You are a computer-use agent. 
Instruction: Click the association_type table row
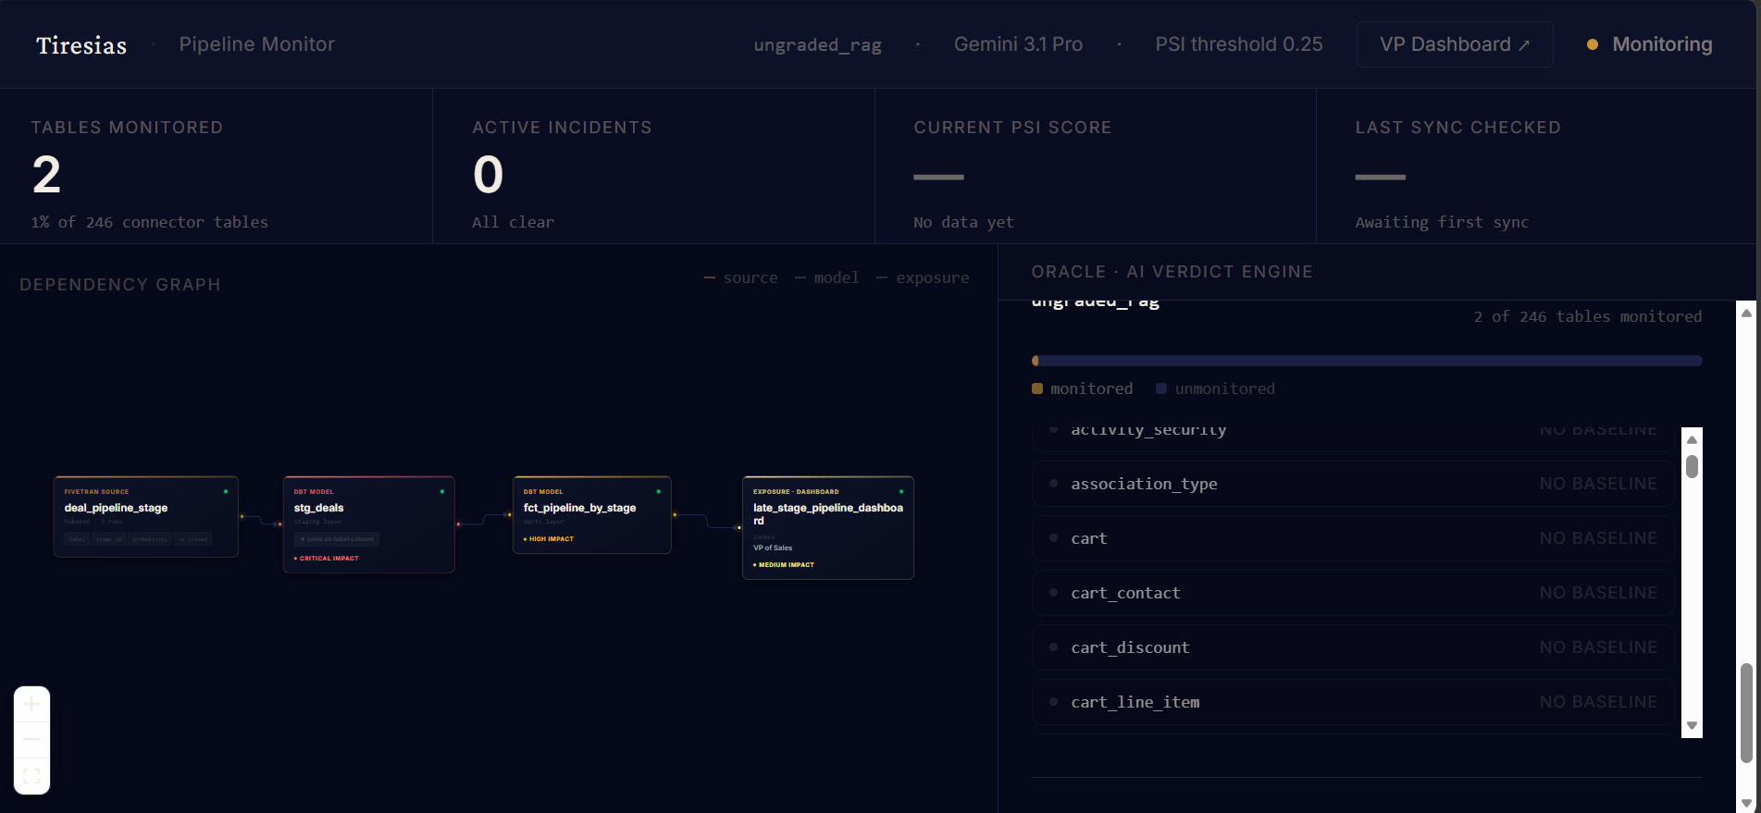pyautogui.click(x=1354, y=484)
